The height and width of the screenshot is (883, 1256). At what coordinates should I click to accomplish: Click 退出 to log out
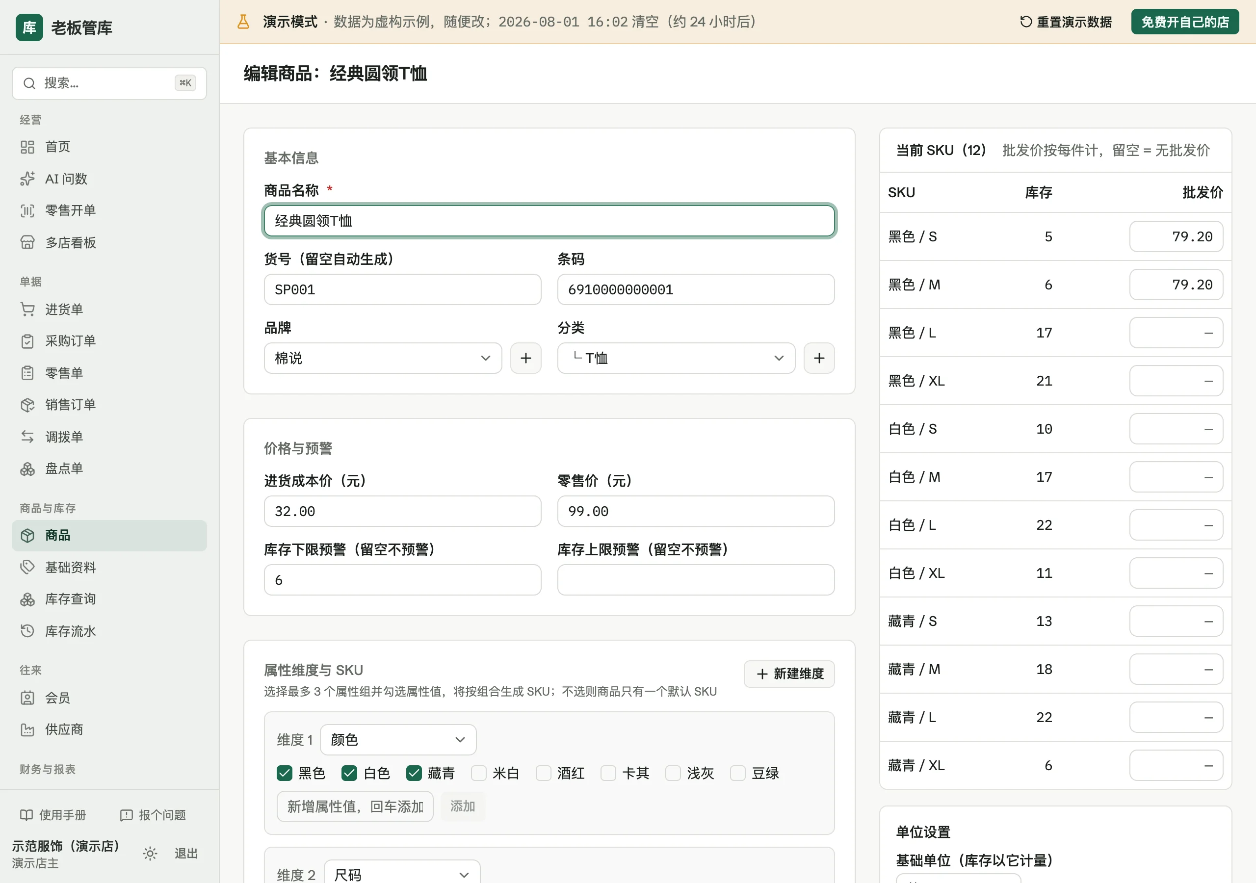coord(186,853)
